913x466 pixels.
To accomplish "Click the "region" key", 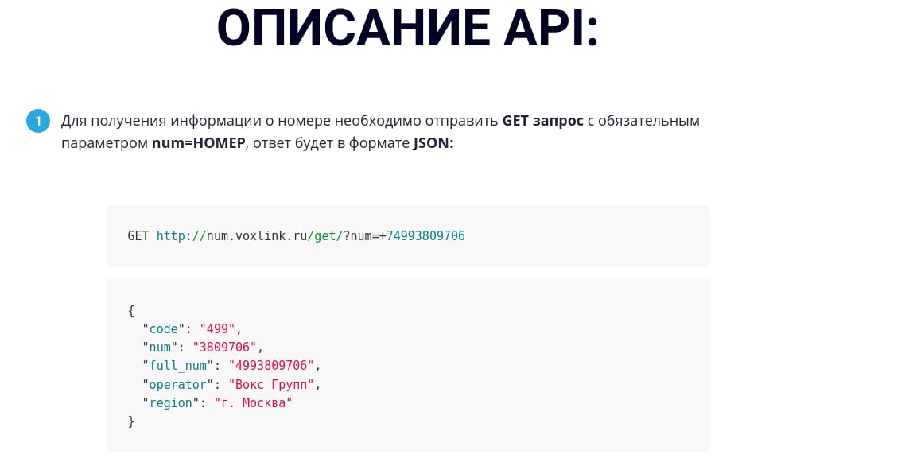I will coord(171,403).
